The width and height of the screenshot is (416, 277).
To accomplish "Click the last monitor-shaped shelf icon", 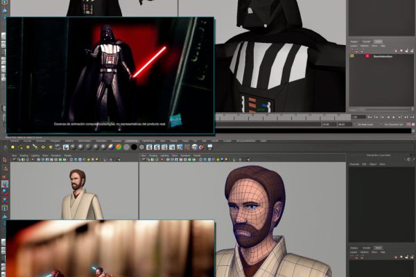I will tap(210, 147).
